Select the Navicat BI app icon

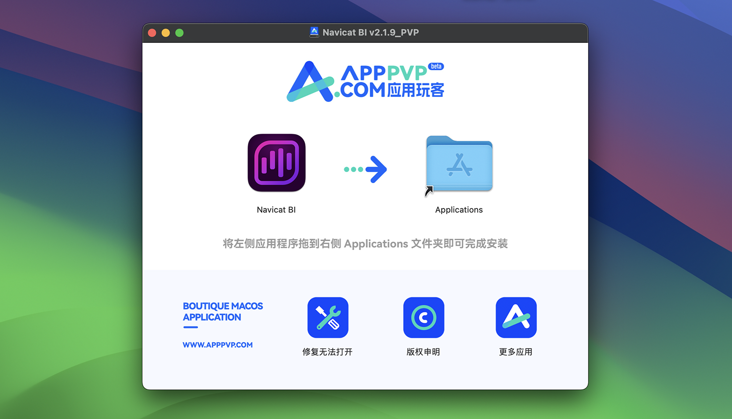(277, 163)
